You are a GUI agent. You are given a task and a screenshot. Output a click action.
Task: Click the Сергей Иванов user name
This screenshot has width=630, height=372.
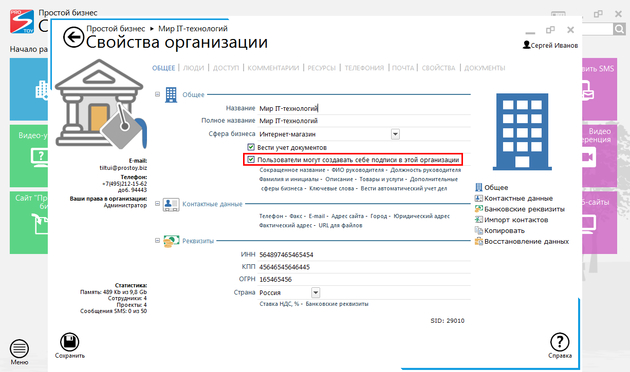[x=554, y=46]
